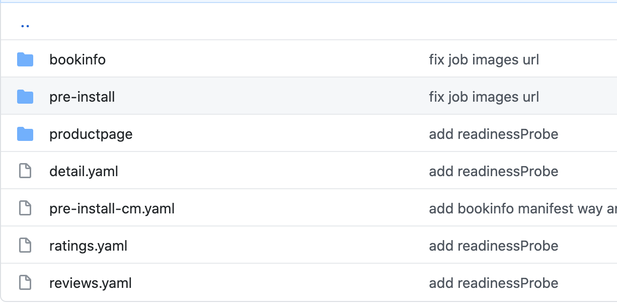View reviews.yaml's "add readinessProbe" commit
The height and width of the screenshot is (305, 617).
coord(493,283)
